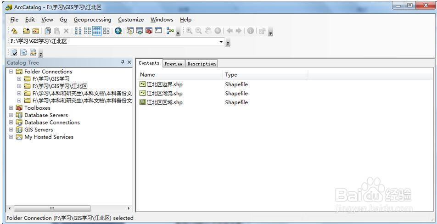This screenshot has width=437, height=224.
Task: Toggle the Catalog Tree window icon
Action: pos(130,31)
